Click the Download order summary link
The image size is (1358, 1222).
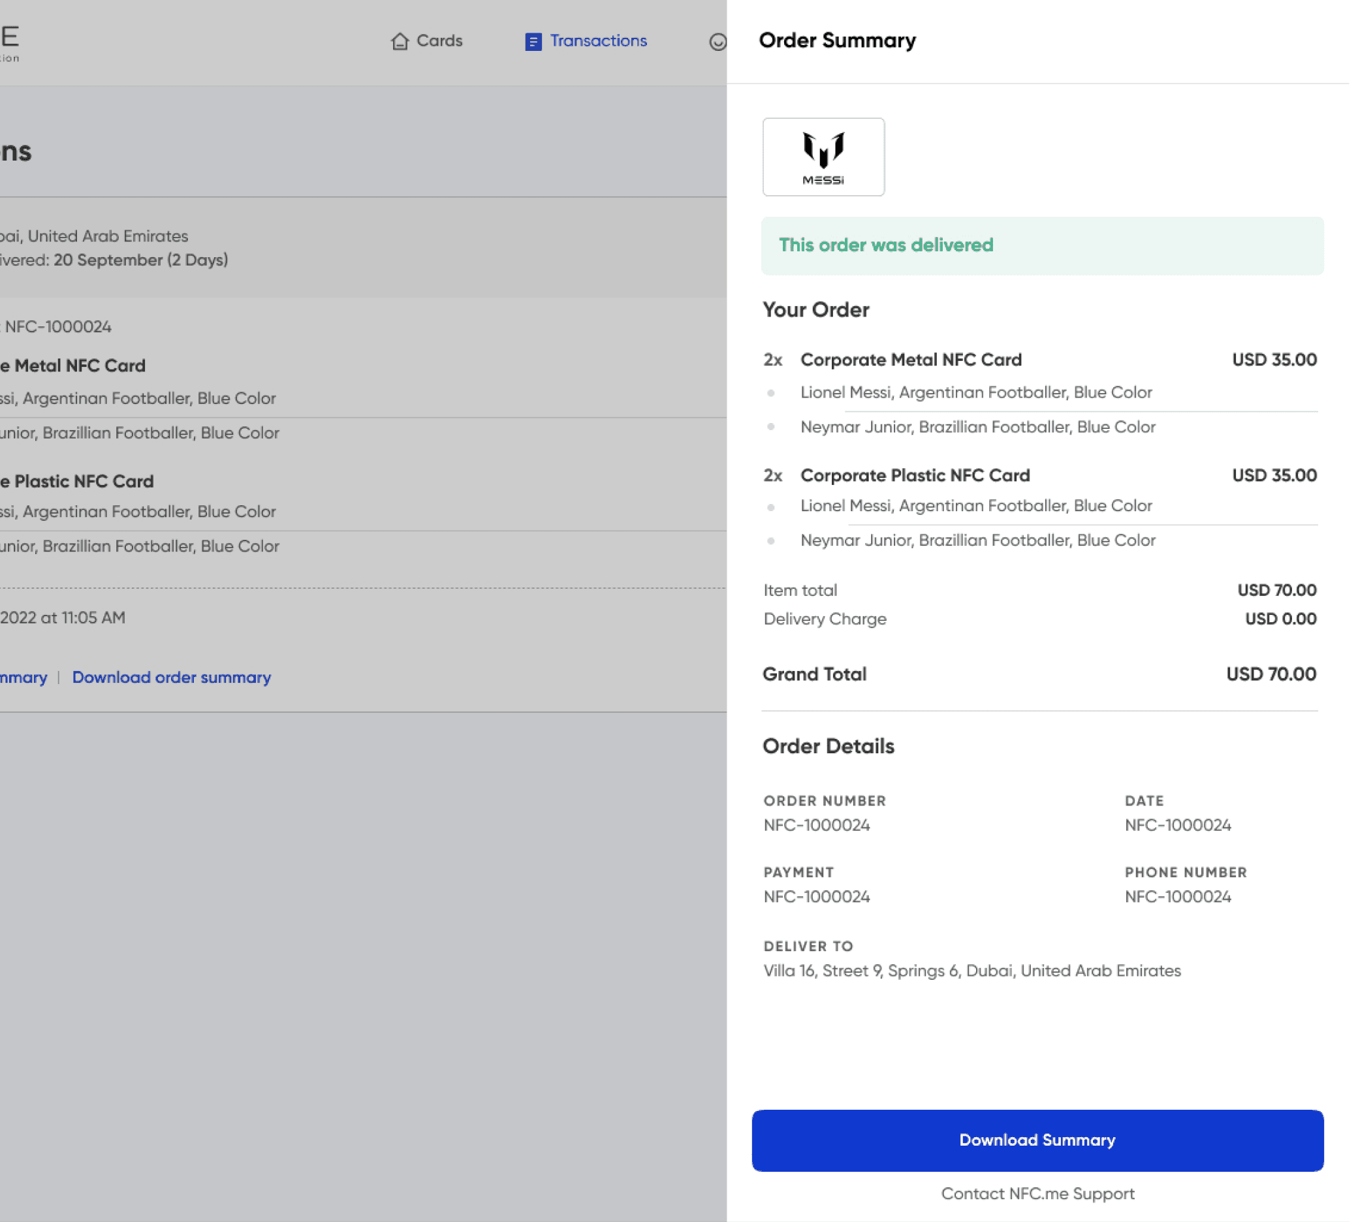(171, 677)
